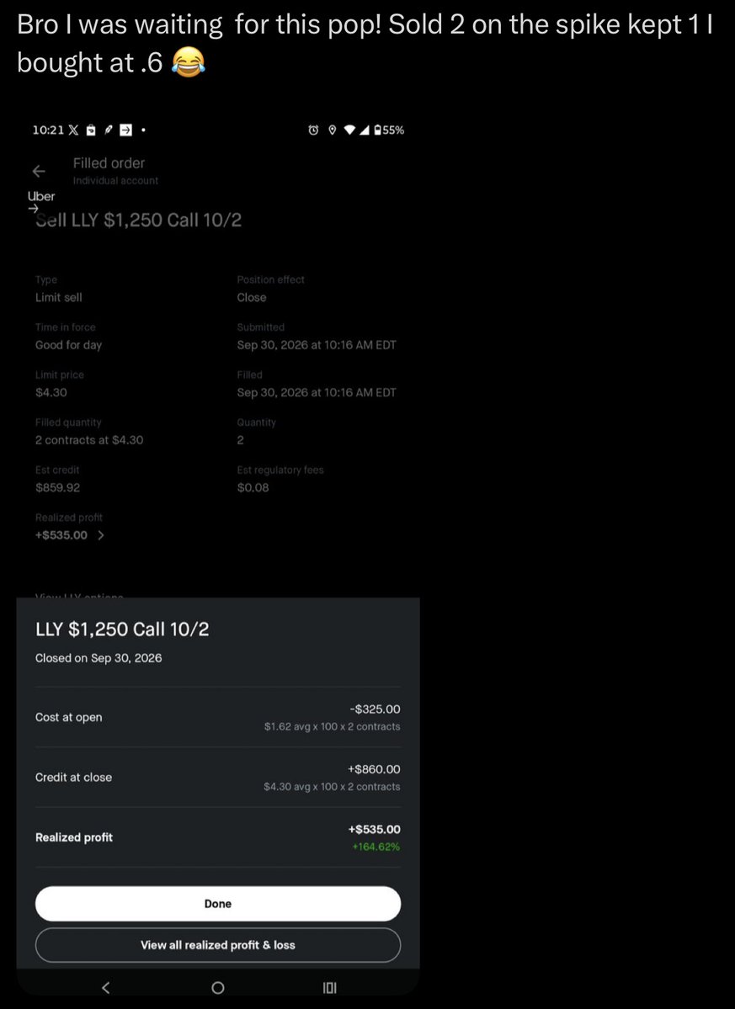The height and width of the screenshot is (1009, 735).
Task: Tap the X app notification icon
Action: 73,130
